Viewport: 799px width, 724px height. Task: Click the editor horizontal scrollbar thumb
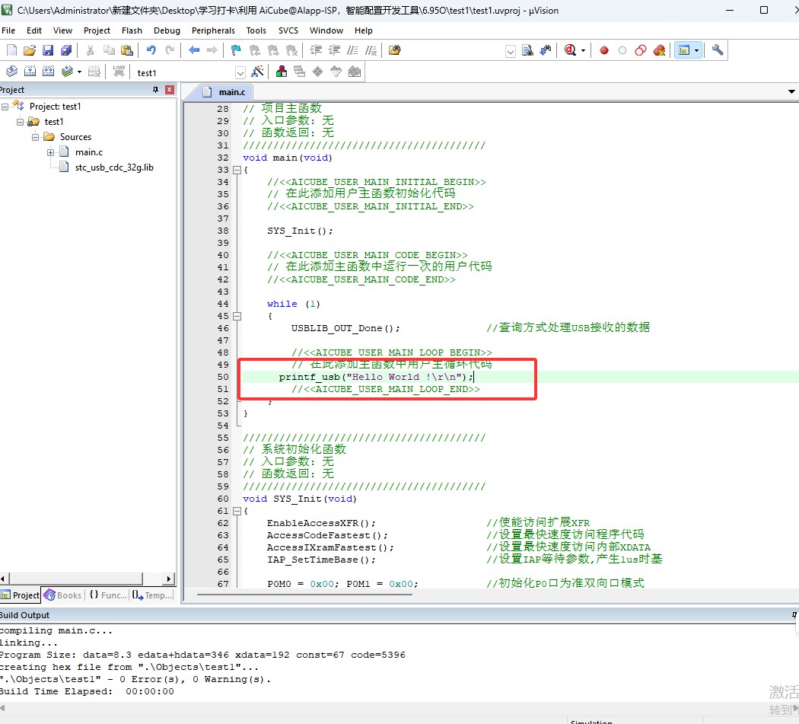pyautogui.click(x=304, y=595)
